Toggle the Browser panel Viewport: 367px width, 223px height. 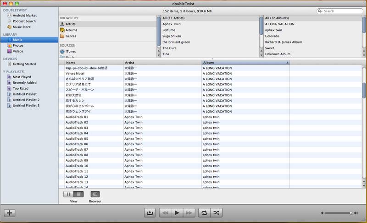tap(95, 194)
